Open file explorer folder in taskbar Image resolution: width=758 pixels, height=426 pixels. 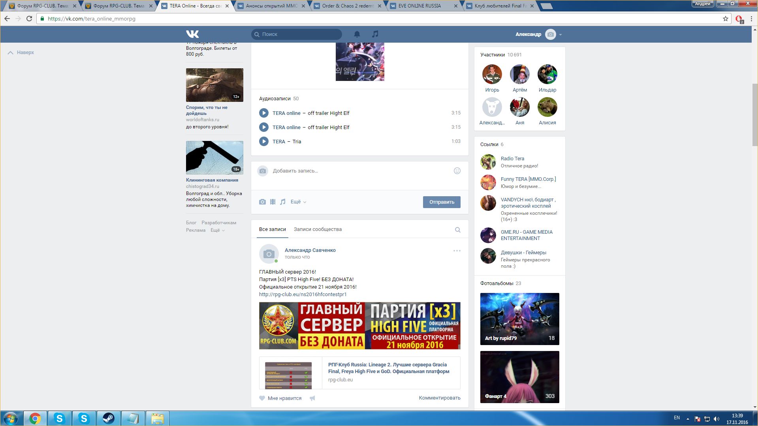coord(157,418)
